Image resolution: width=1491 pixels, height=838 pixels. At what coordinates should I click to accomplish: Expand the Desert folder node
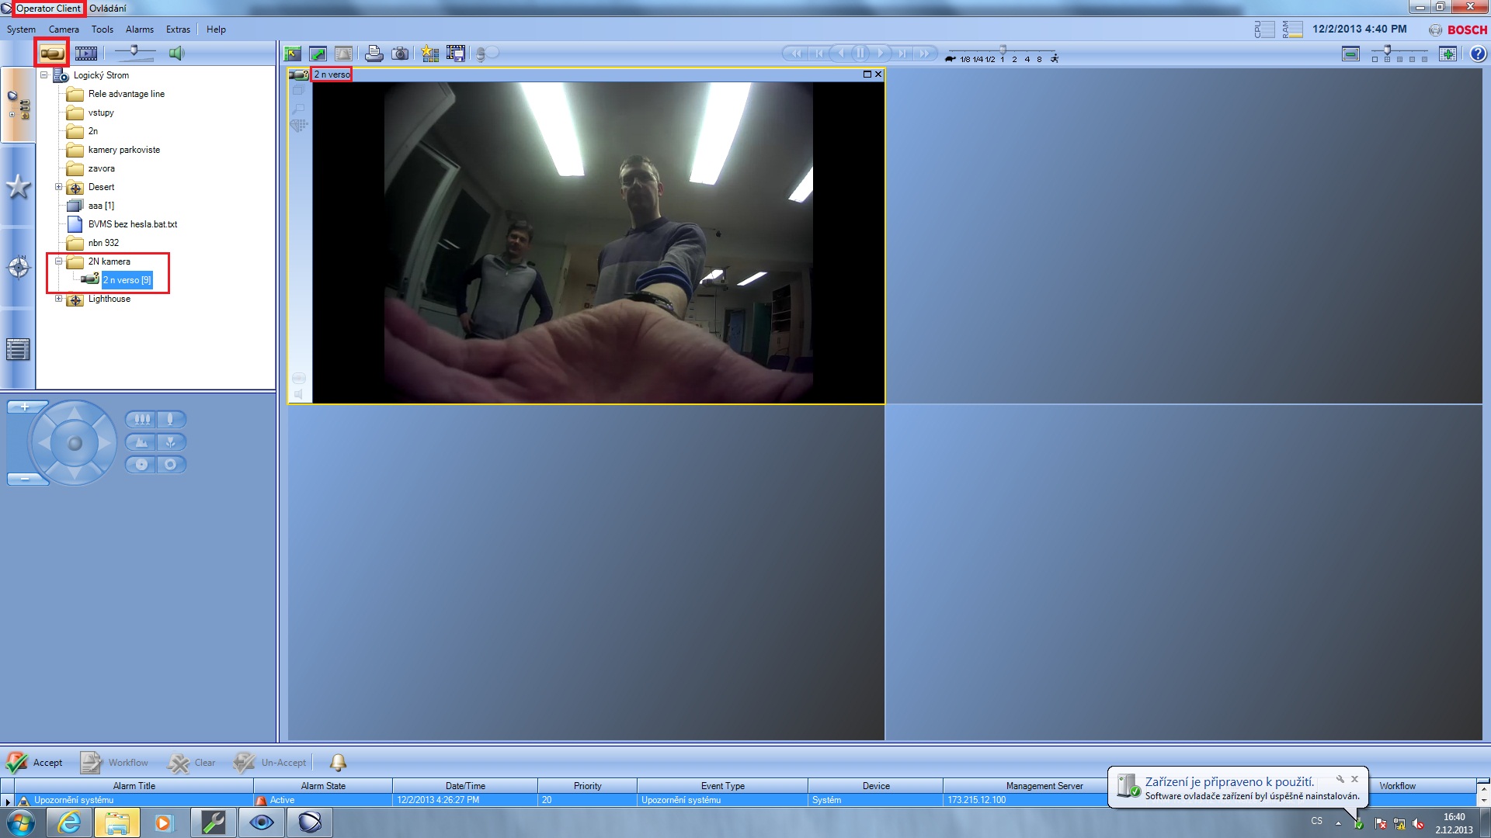[x=58, y=187]
